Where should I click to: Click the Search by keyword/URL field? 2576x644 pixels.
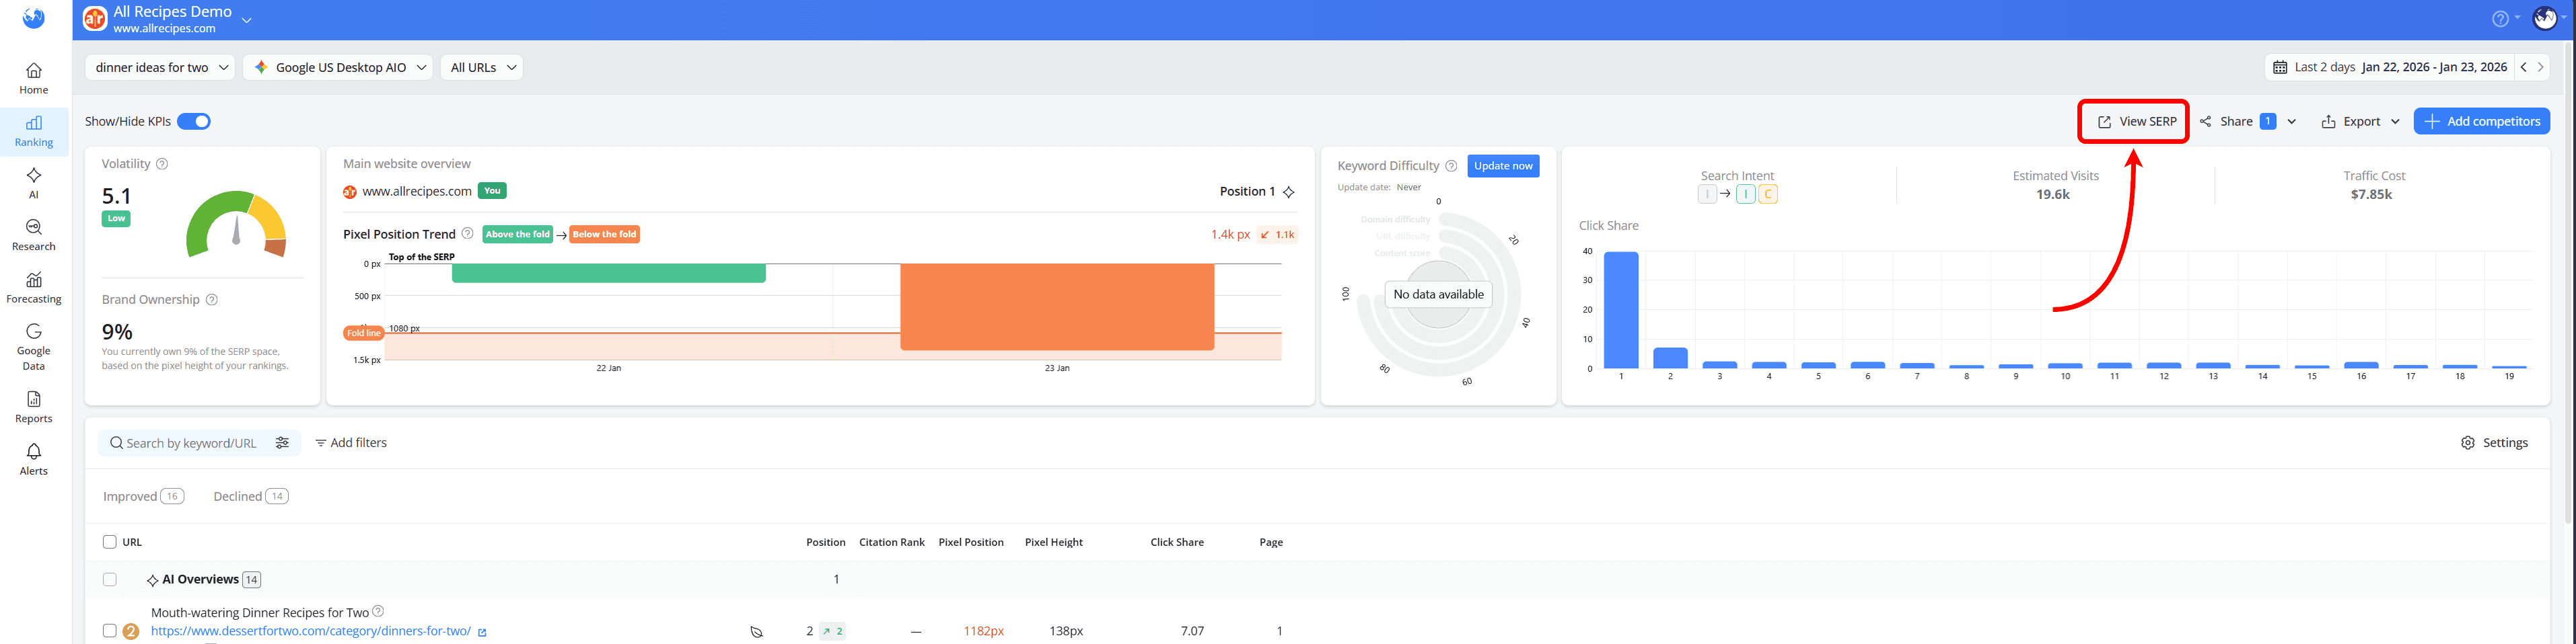point(190,442)
